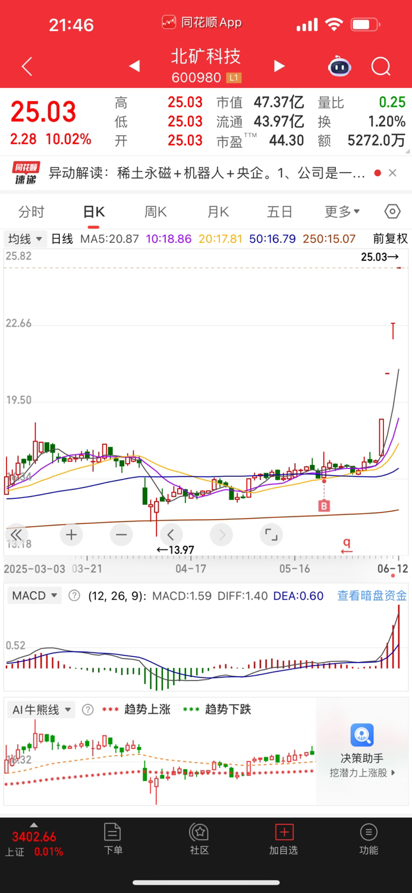Tap 挖潜力上涨股 link

[x=363, y=773]
